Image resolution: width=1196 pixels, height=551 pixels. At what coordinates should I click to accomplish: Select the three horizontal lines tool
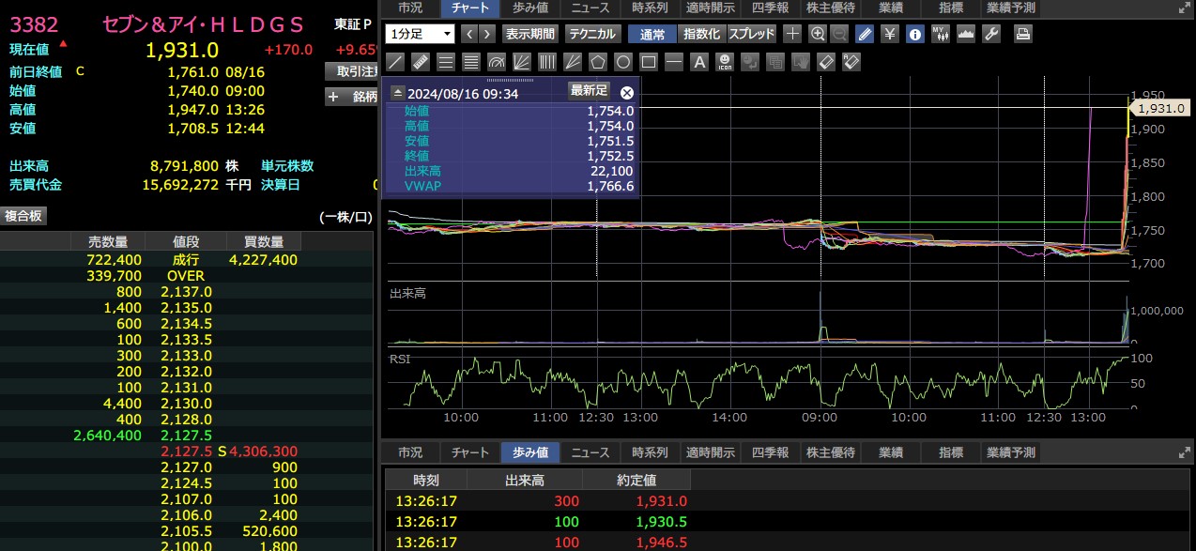446,62
